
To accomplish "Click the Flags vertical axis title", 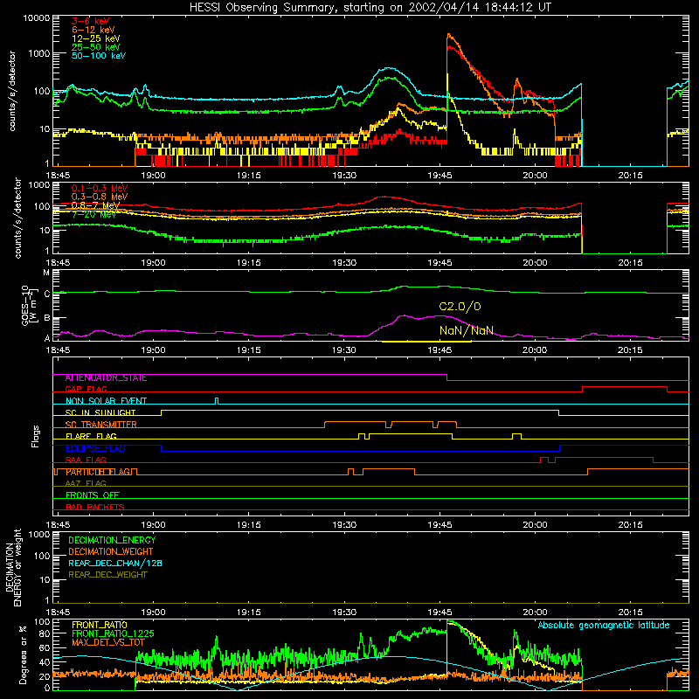I will tap(36, 436).
